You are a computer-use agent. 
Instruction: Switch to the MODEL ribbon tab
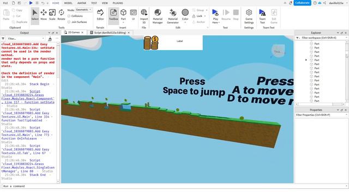68,3
